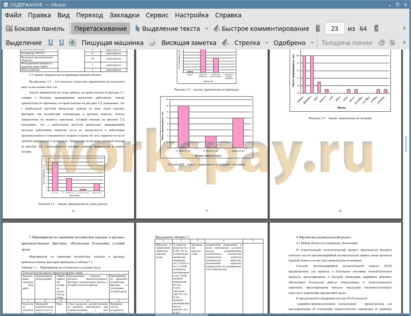The height and width of the screenshot is (316, 411).
Task: Click the page number 18 at page bottom
Action: [x=73, y=211]
